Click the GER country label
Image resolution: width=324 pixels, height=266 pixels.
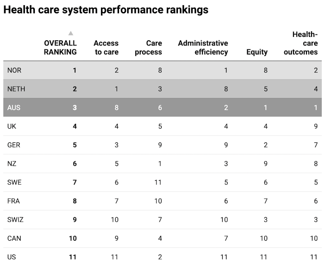tap(14, 145)
